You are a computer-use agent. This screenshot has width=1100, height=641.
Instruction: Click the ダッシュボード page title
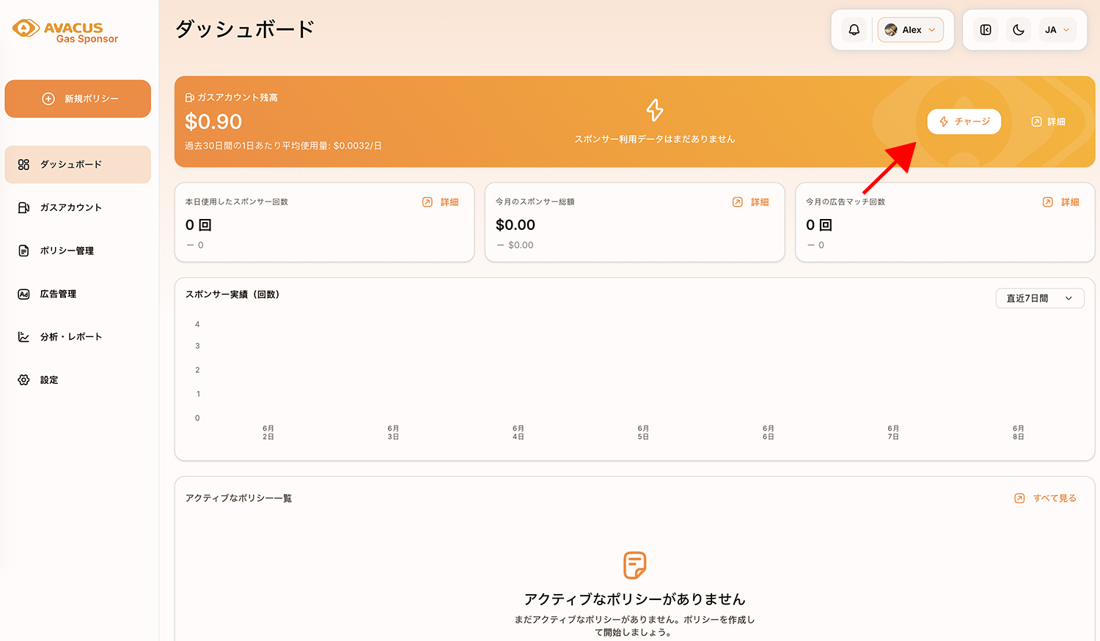click(x=245, y=29)
